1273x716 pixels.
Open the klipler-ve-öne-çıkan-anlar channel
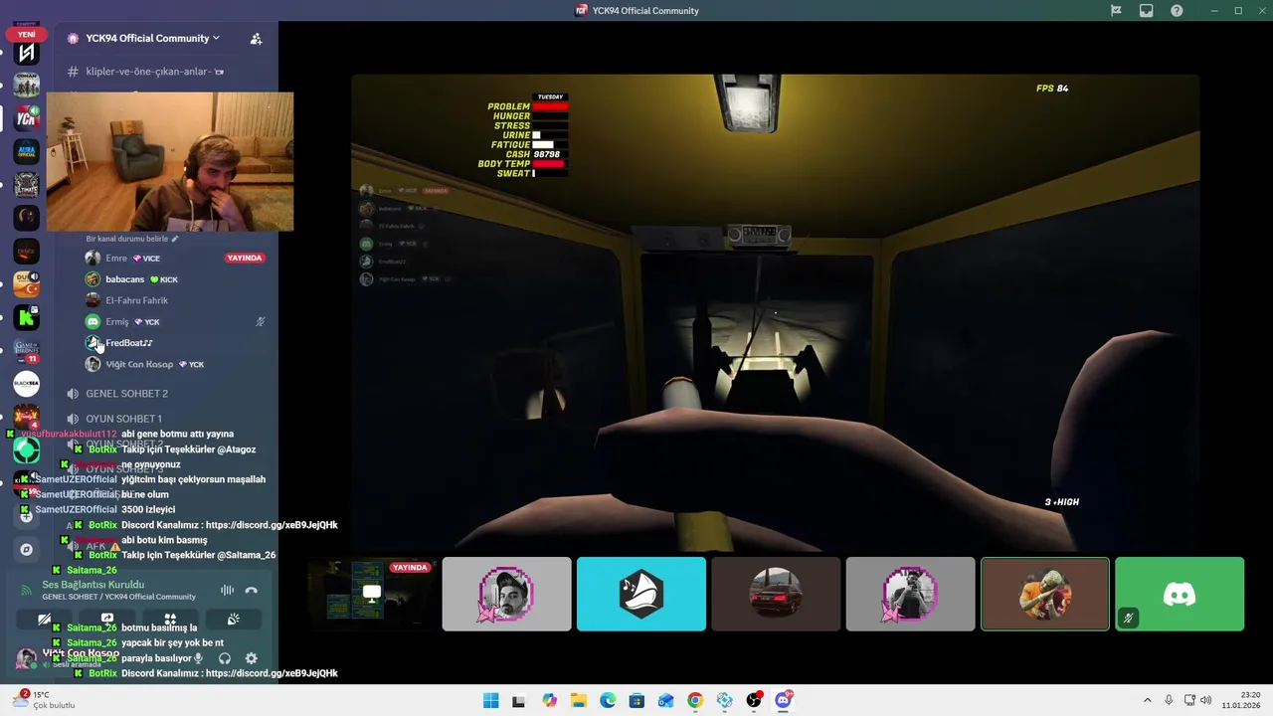pyautogui.click(x=147, y=72)
